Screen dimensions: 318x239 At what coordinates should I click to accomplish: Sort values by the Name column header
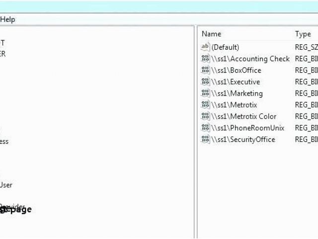click(212, 34)
